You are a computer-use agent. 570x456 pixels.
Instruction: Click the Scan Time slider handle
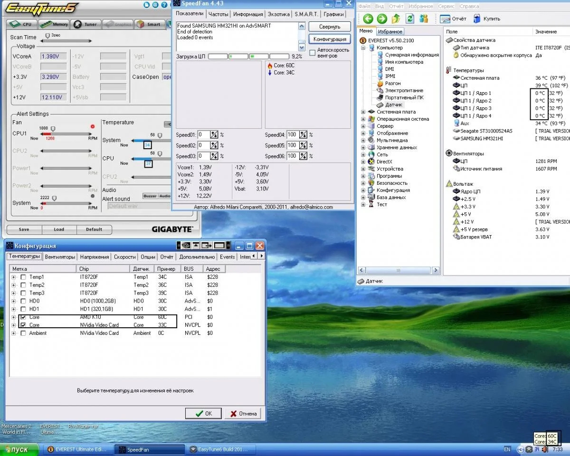[x=47, y=36]
